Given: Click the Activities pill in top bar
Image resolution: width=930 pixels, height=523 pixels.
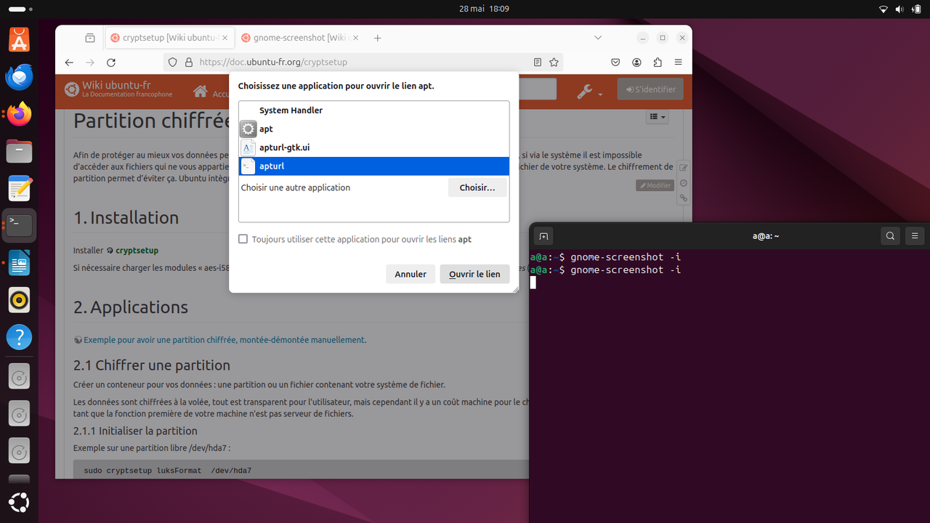Looking at the screenshot, I should (x=20, y=9).
